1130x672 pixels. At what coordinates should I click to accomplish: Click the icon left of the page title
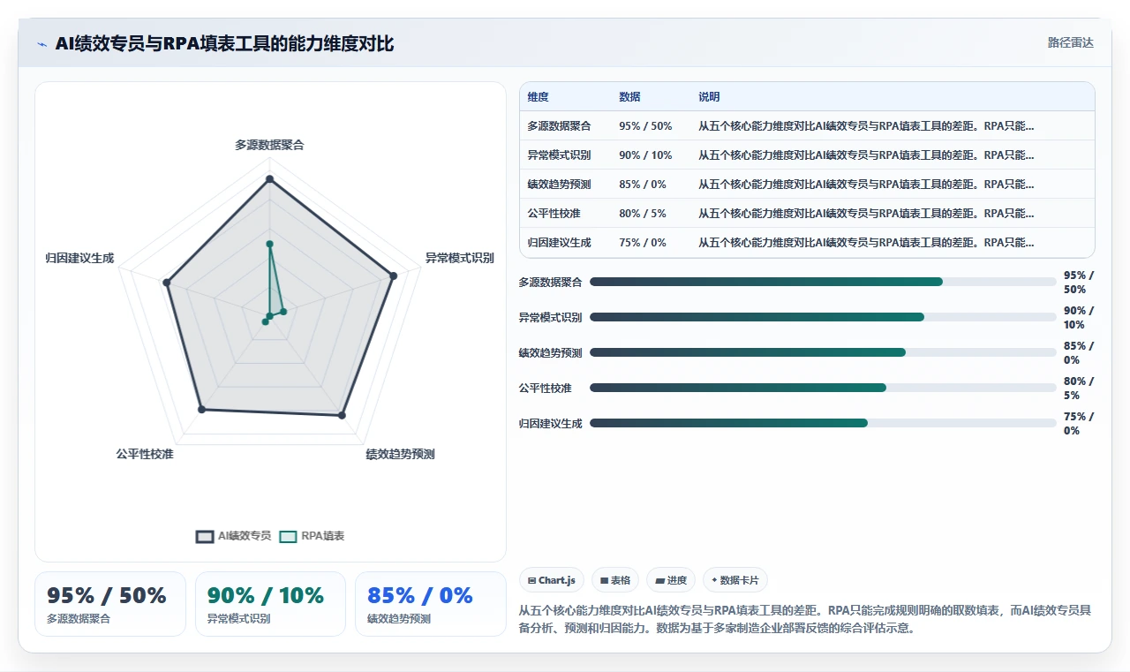point(41,44)
